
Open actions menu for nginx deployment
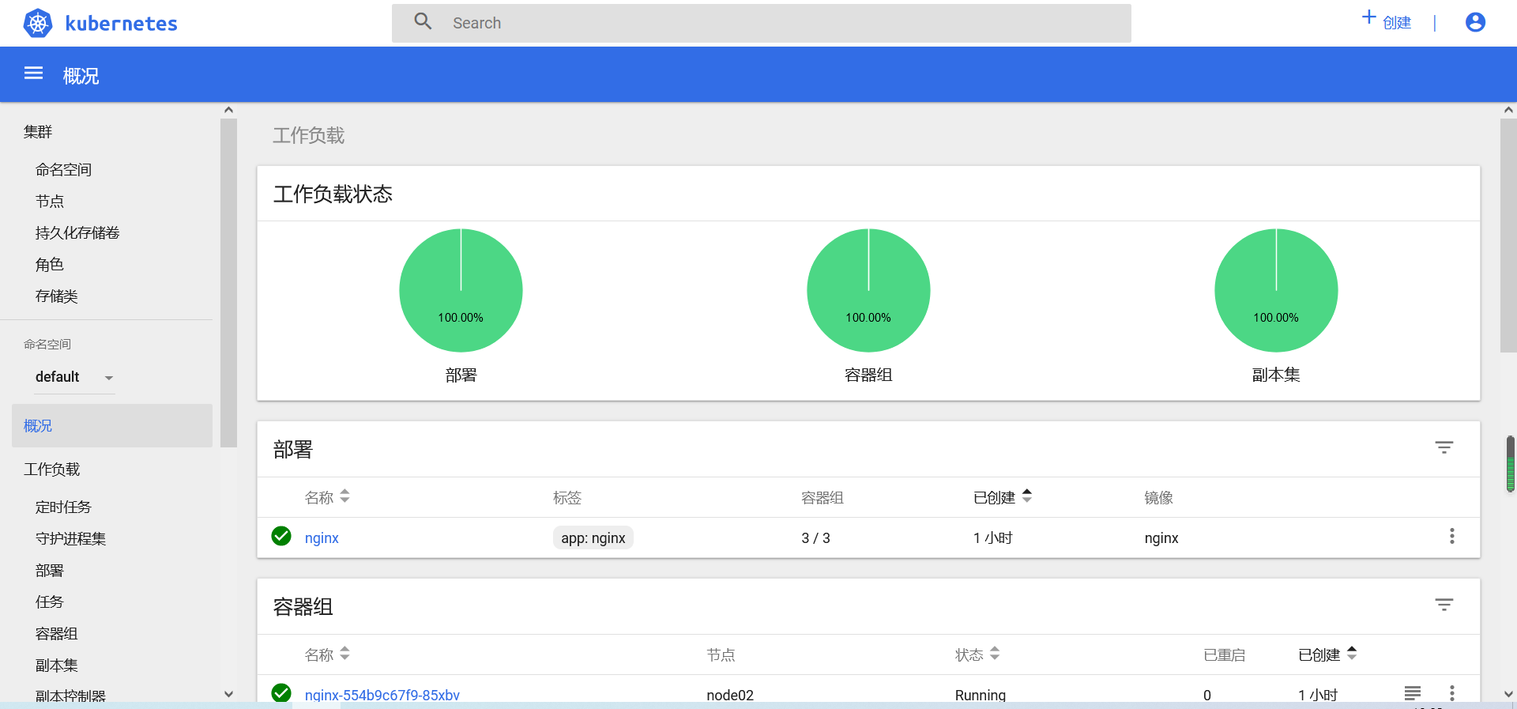(1452, 536)
